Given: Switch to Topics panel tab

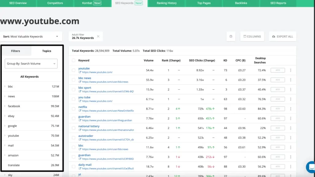Looking at the screenshot, I should click(47, 51).
